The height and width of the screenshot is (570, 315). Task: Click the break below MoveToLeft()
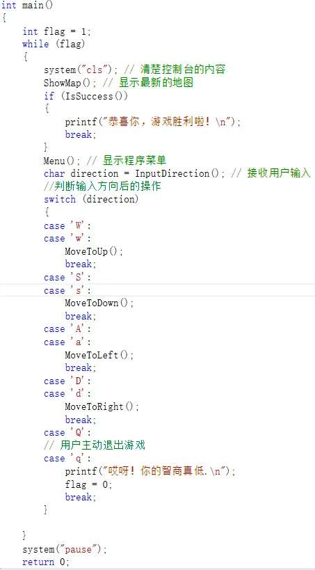(x=81, y=367)
